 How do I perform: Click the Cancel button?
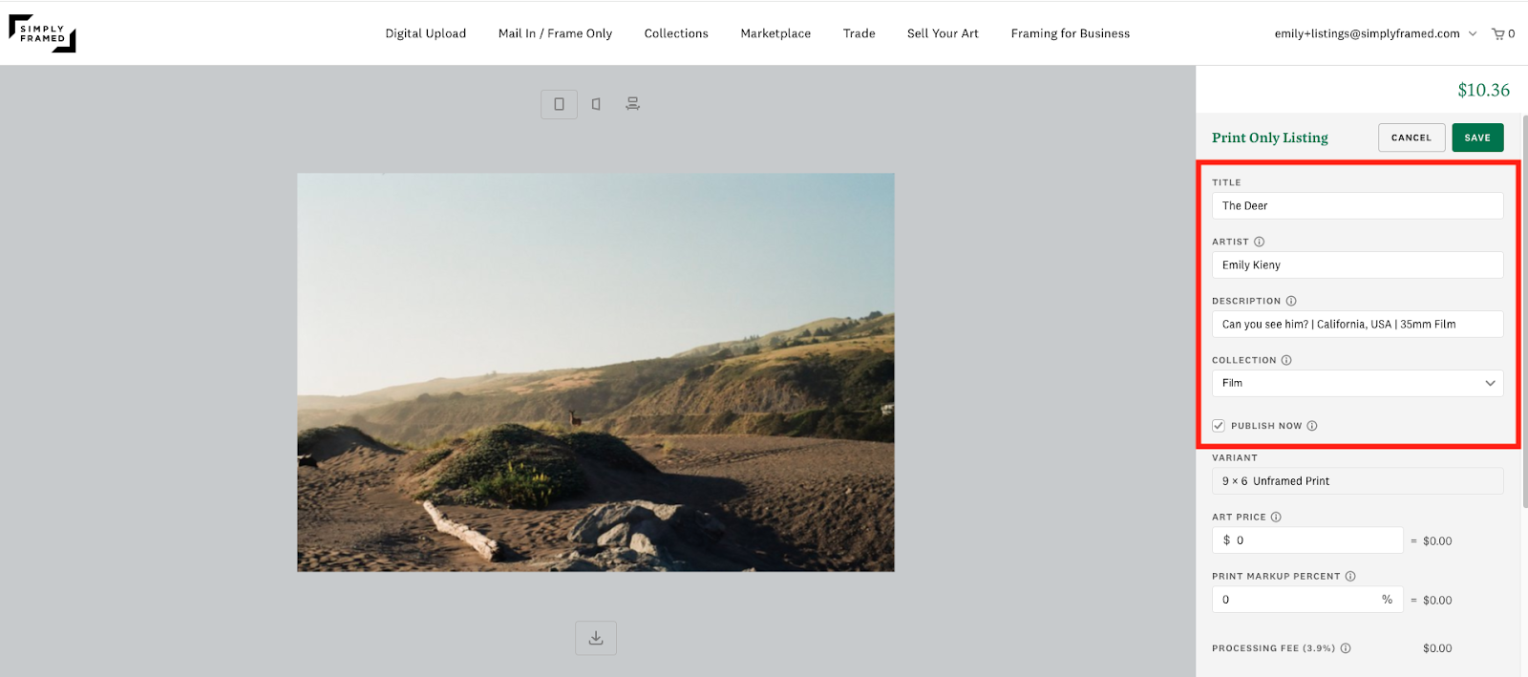[1411, 138]
